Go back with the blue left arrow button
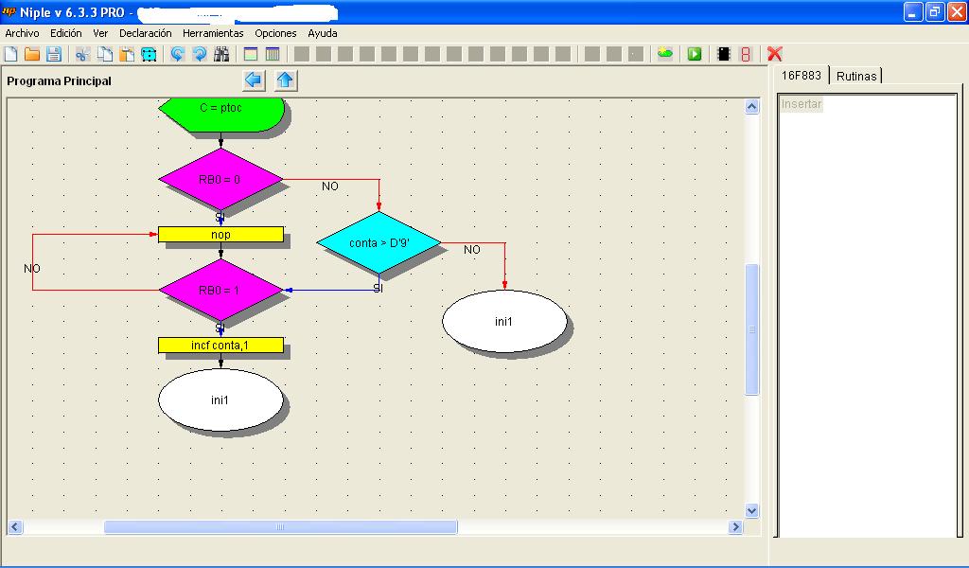The height and width of the screenshot is (568, 969). pyautogui.click(x=254, y=80)
